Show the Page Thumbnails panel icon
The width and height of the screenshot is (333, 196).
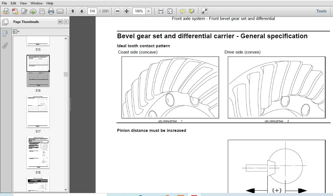pos(5,22)
